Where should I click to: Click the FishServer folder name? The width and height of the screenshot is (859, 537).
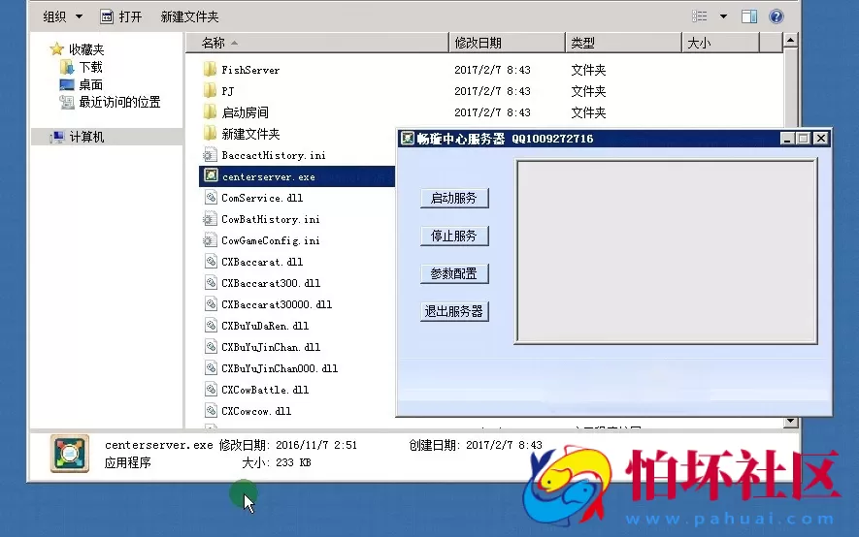pyautogui.click(x=250, y=70)
